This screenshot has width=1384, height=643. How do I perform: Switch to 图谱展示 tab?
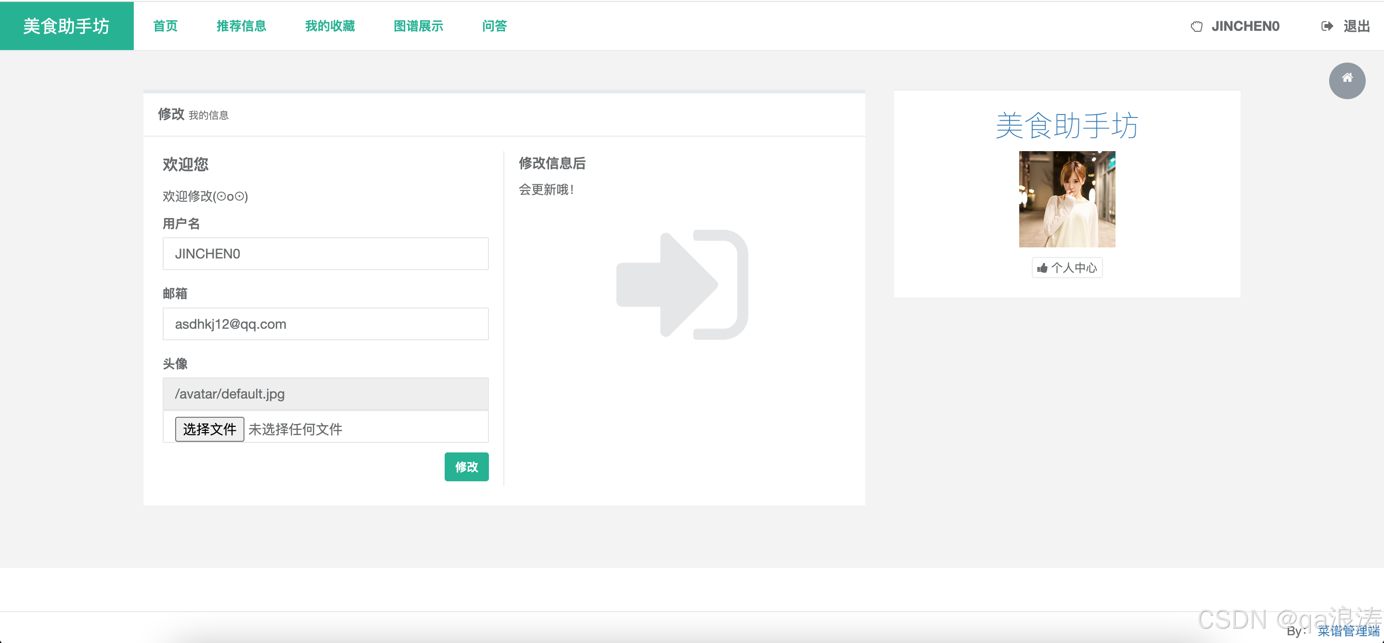pos(419,26)
